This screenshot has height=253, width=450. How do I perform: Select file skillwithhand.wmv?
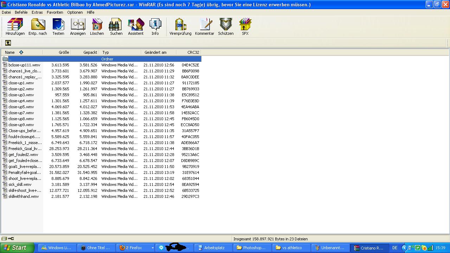[x=24, y=196]
